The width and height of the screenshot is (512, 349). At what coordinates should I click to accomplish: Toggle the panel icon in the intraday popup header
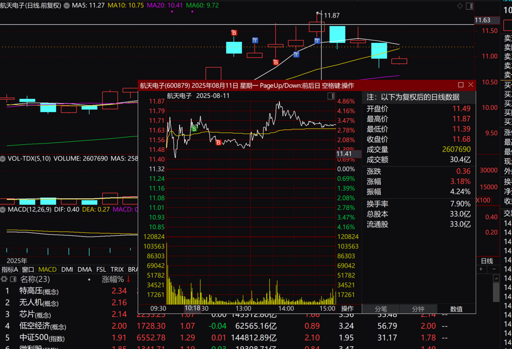(331, 96)
